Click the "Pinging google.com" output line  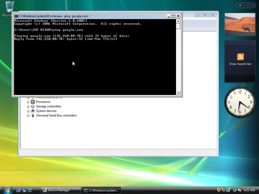click(x=72, y=36)
